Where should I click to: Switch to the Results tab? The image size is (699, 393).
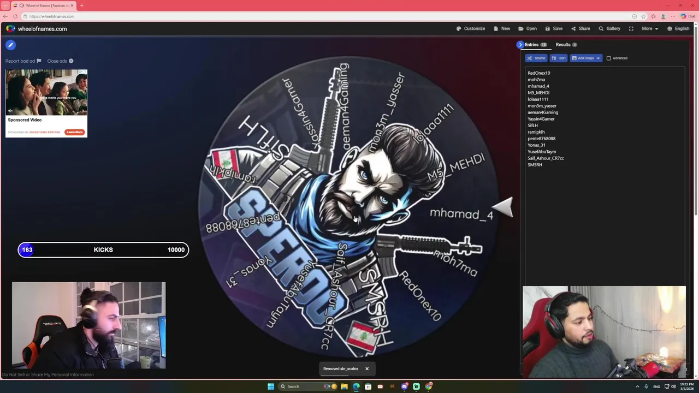click(x=566, y=45)
